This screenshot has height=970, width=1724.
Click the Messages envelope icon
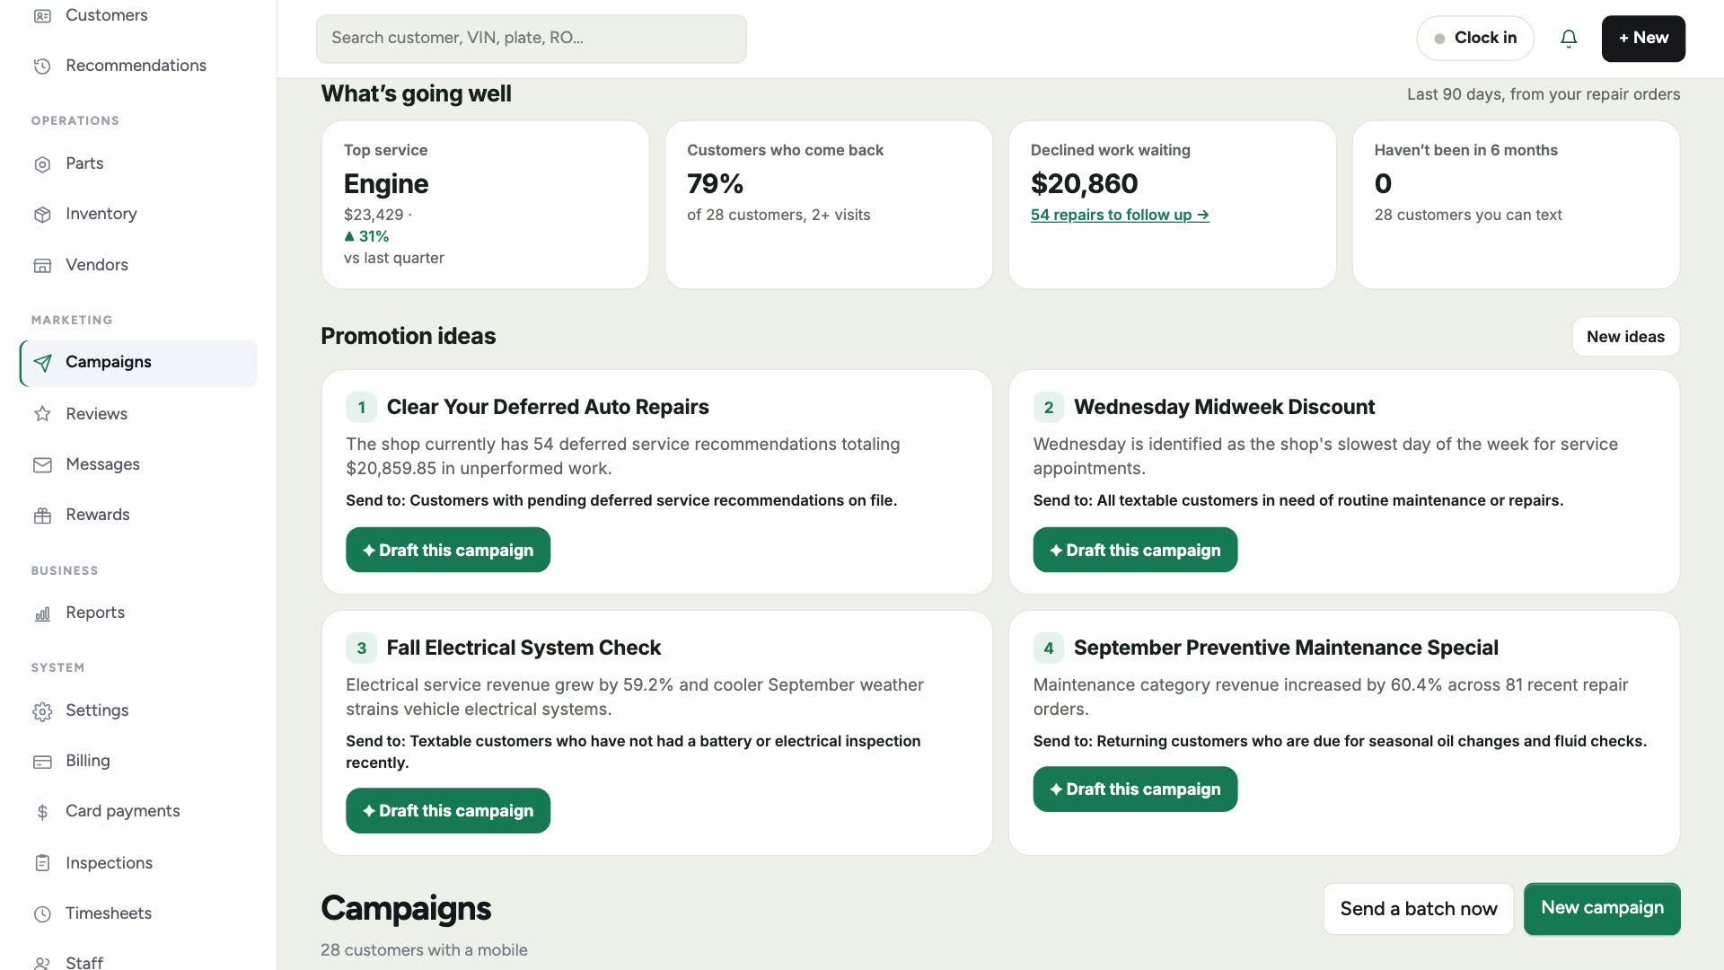click(x=42, y=464)
